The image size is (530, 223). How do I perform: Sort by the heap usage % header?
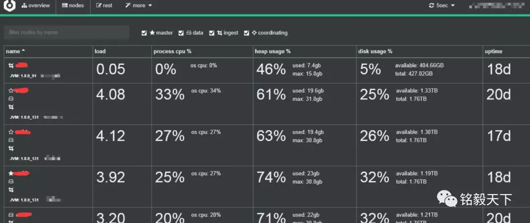pos(272,51)
